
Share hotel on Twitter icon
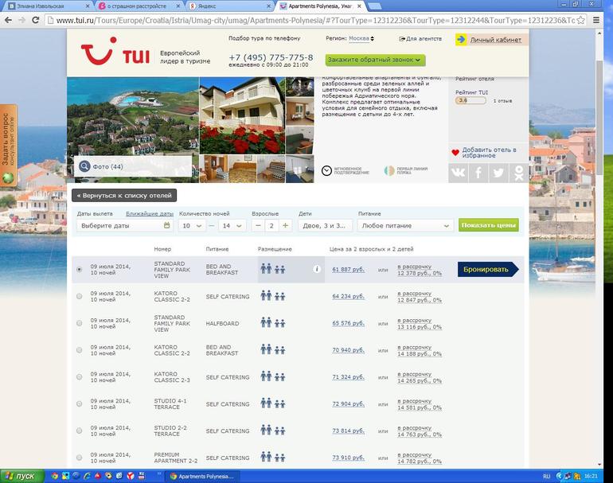pos(499,173)
